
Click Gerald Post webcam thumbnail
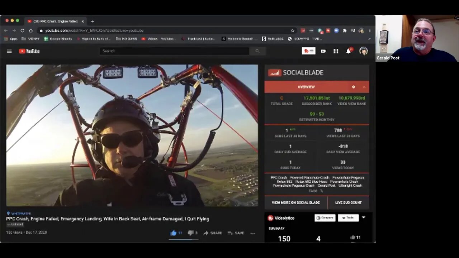(x=417, y=38)
